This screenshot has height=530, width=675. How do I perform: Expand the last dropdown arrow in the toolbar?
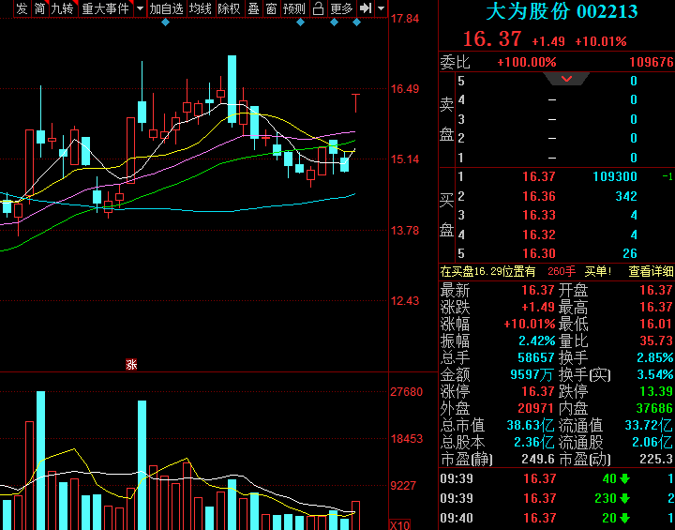[x=381, y=8]
